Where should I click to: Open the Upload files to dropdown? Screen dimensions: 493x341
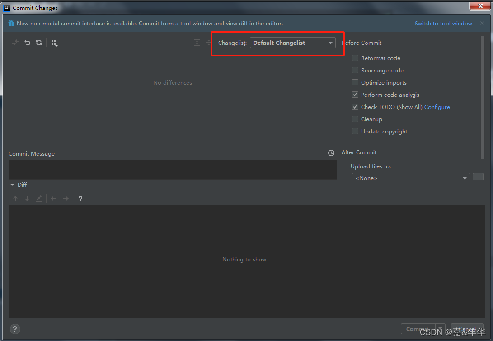[x=411, y=176]
